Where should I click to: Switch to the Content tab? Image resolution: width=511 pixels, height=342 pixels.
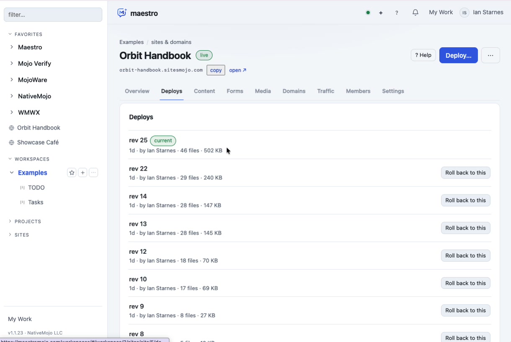(x=204, y=91)
